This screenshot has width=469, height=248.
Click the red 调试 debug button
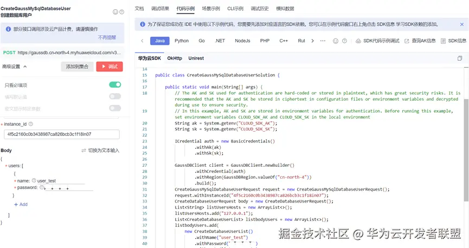[110, 67]
